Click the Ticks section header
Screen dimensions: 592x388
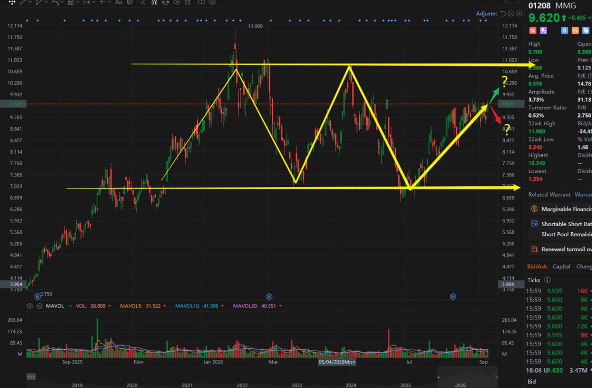pyautogui.click(x=534, y=280)
